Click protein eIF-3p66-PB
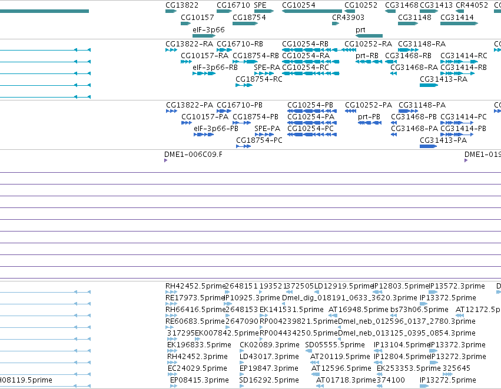 click(x=216, y=129)
